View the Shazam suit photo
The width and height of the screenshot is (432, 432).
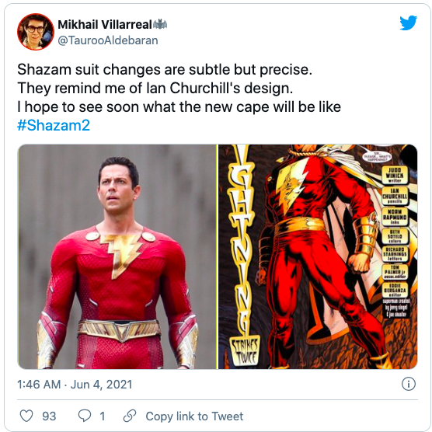click(117, 256)
